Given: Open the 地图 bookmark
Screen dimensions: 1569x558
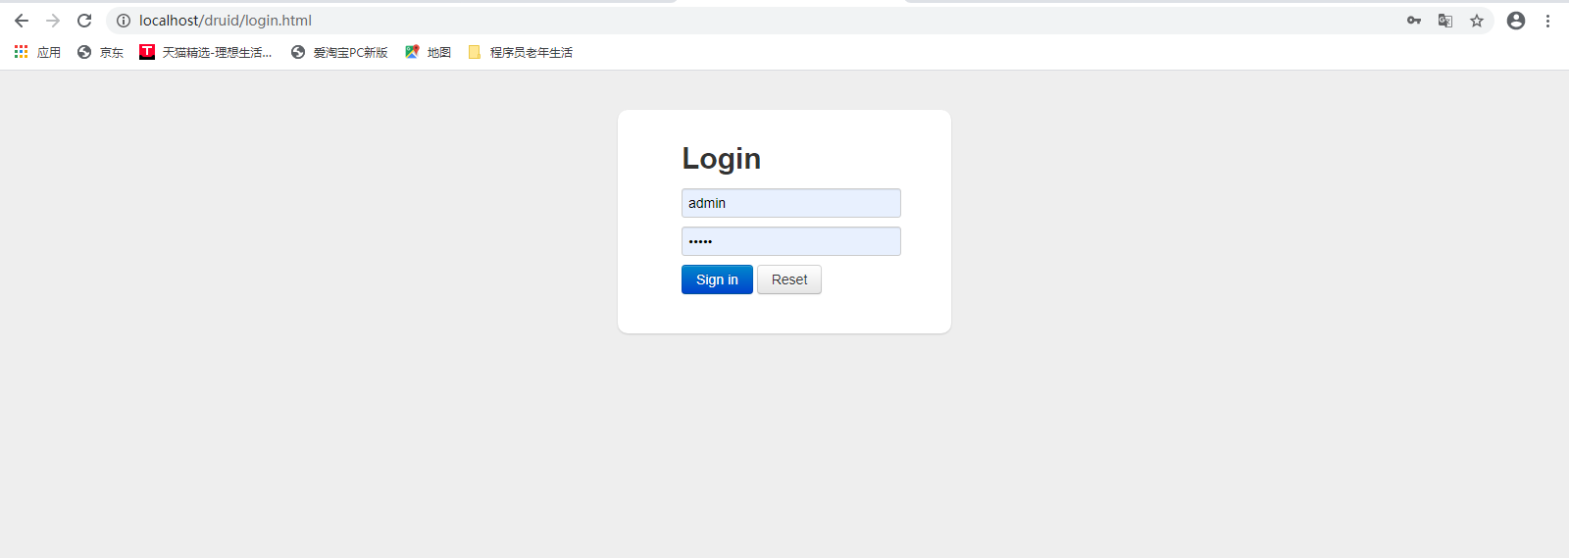Looking at the screenshot, I should point(429,52).
